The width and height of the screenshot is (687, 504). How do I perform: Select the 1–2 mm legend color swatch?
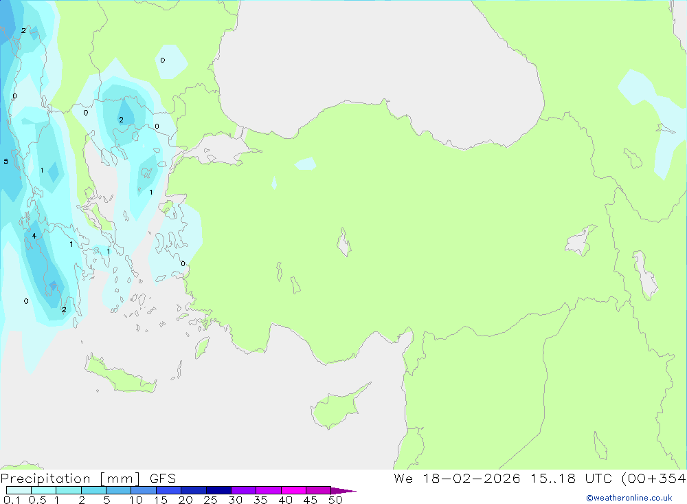pos(68,490)
